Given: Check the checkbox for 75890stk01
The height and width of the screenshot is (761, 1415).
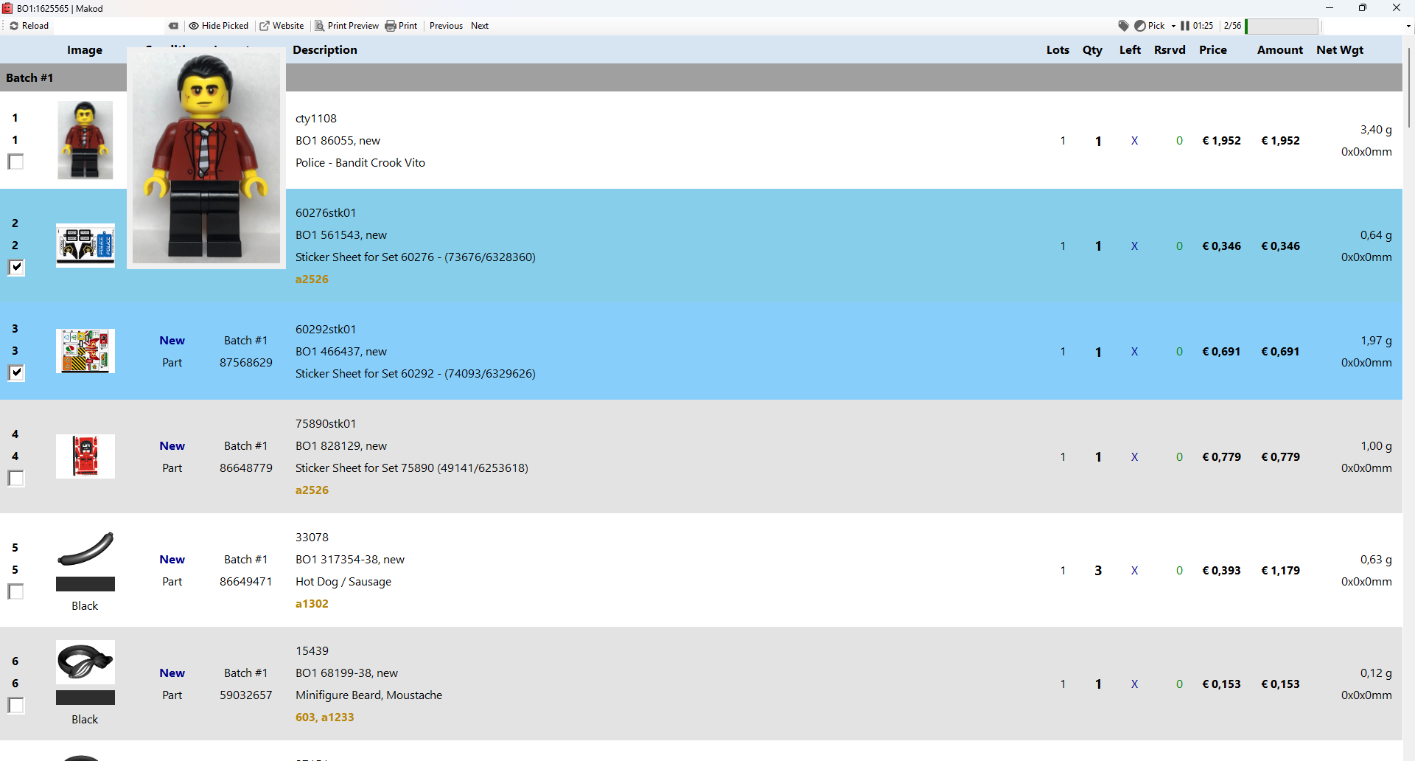Looking at the screenshot, I should [15, 478].
